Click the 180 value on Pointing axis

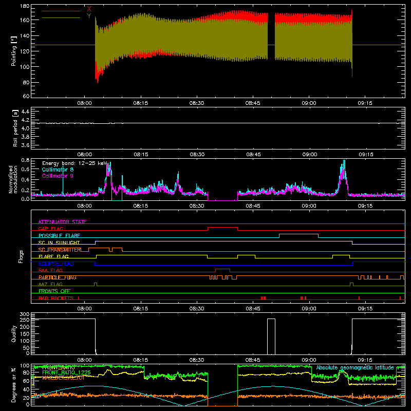click(x=25, y=6)
